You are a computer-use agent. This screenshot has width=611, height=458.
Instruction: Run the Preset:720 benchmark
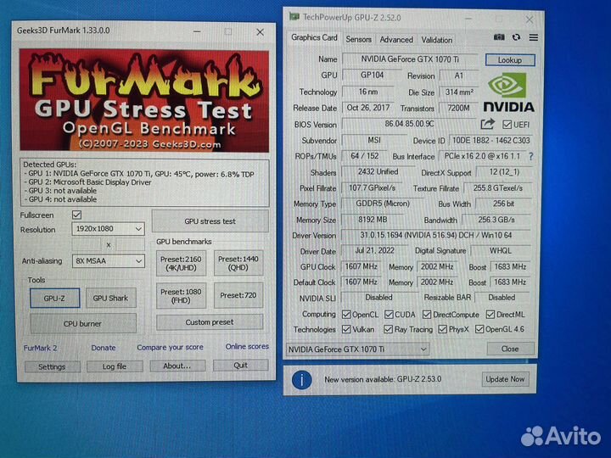click(238, 296)
